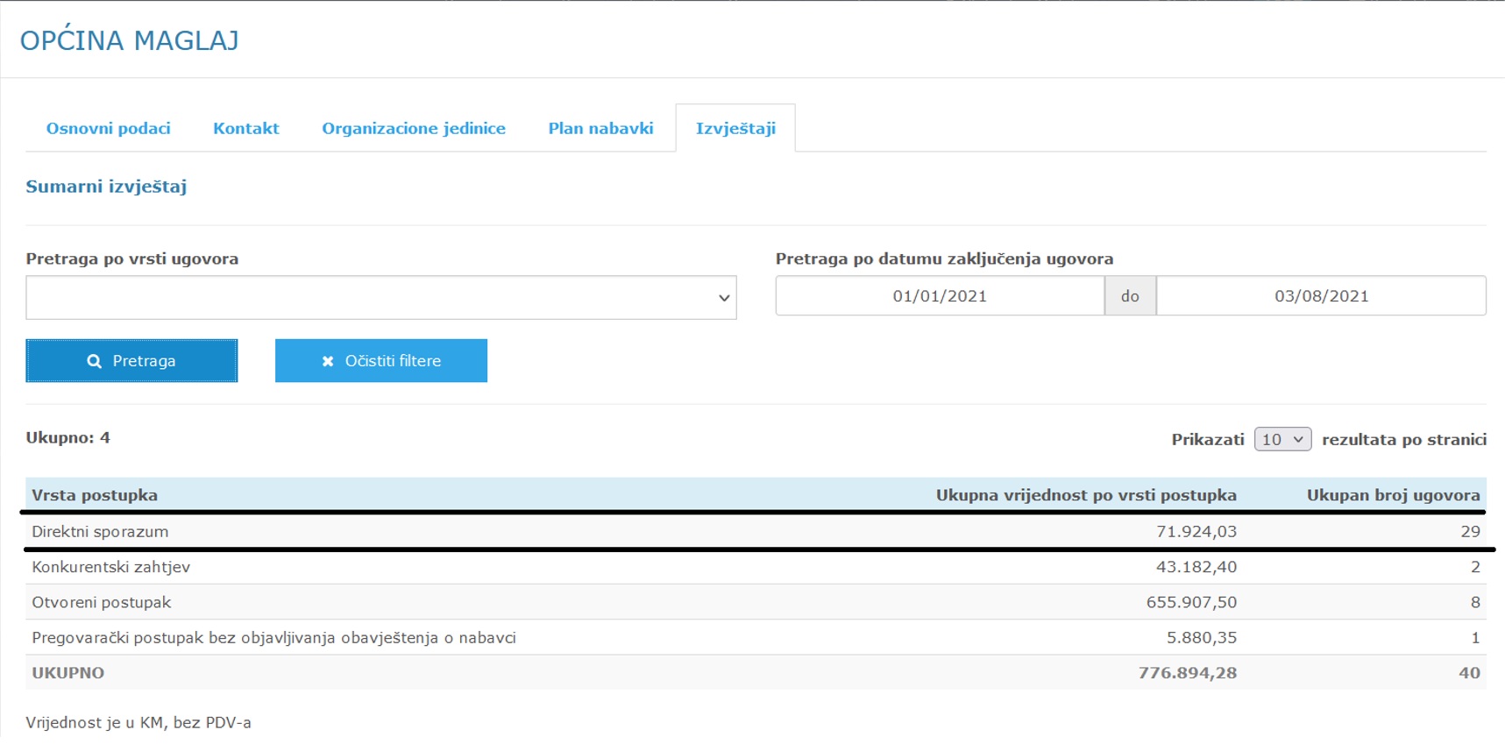Open the contract type dropdown

tap(381, 297)
